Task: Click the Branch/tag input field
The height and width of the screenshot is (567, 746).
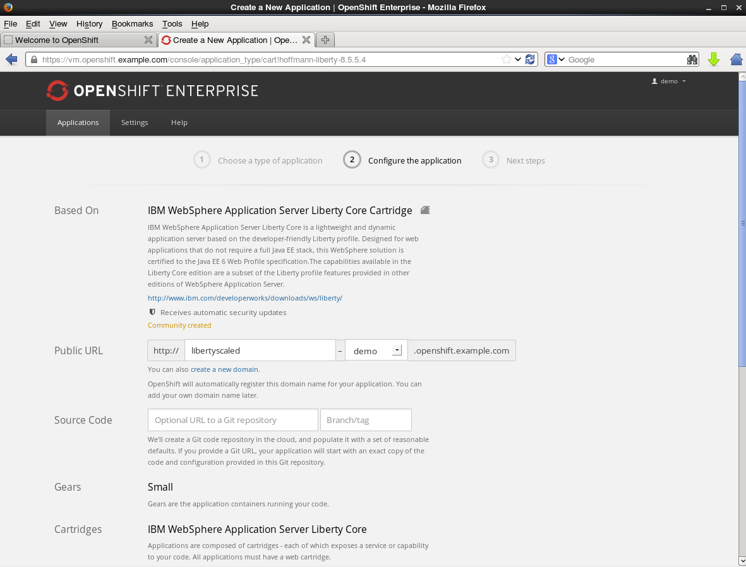Action: (x=366, y=420)
